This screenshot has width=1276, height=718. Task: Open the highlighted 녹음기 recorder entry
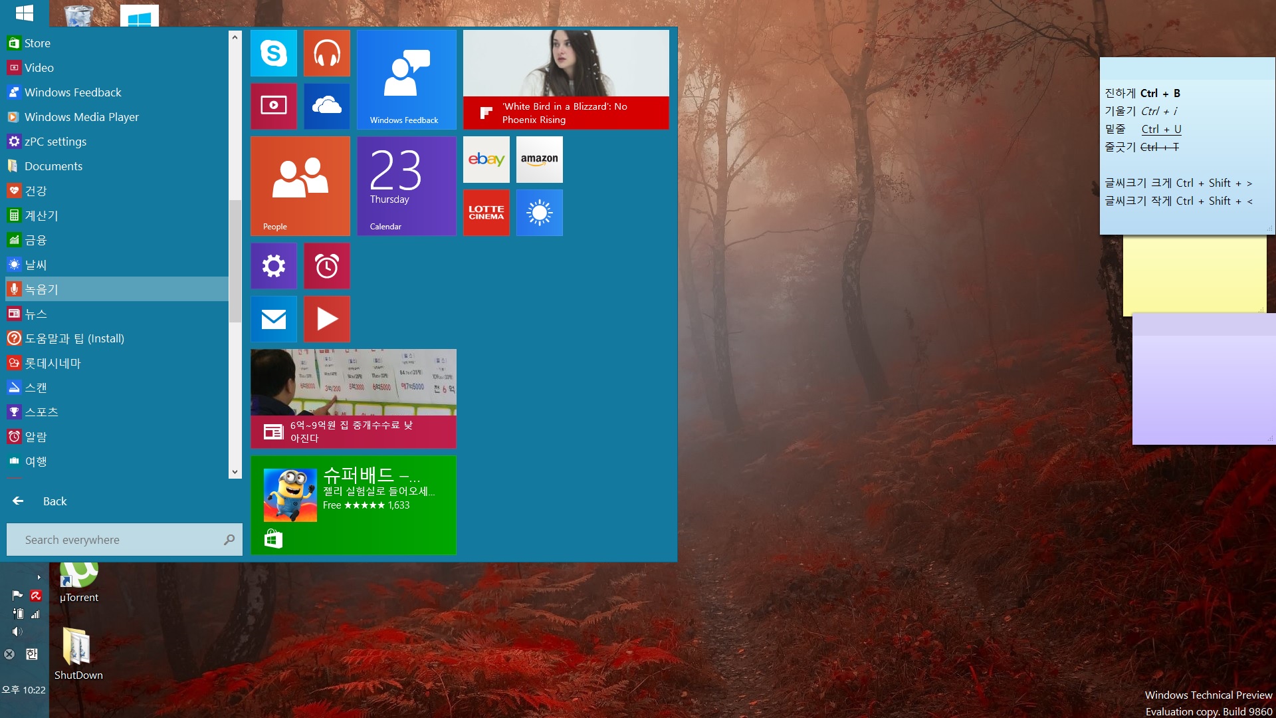pyautogui.click(x=116, y=289)
